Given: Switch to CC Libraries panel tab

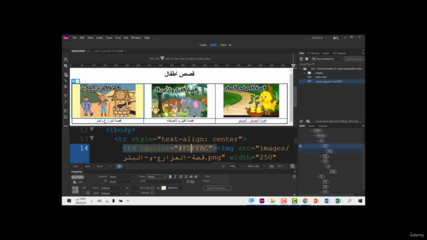Looking at the screenshot, I should [313, 53].
